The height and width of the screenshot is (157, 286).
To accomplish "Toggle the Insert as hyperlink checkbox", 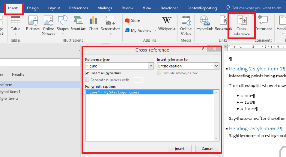I will (x=87, y=73).
